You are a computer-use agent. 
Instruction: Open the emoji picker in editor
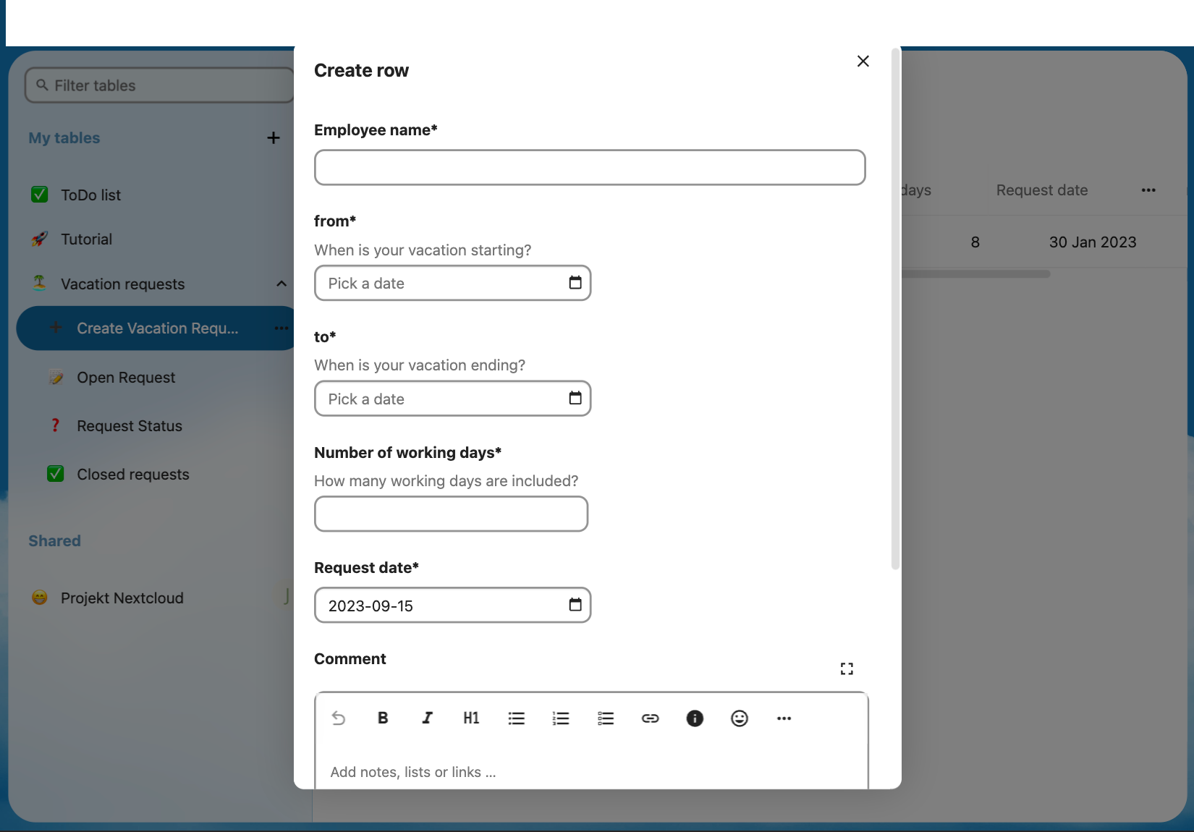tap(739, 718)
